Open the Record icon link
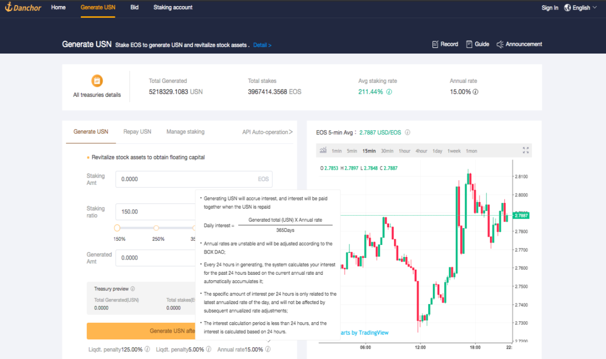The height and width of the screenshot is (359, 606). pyautogui.click(x=435, y=44)
